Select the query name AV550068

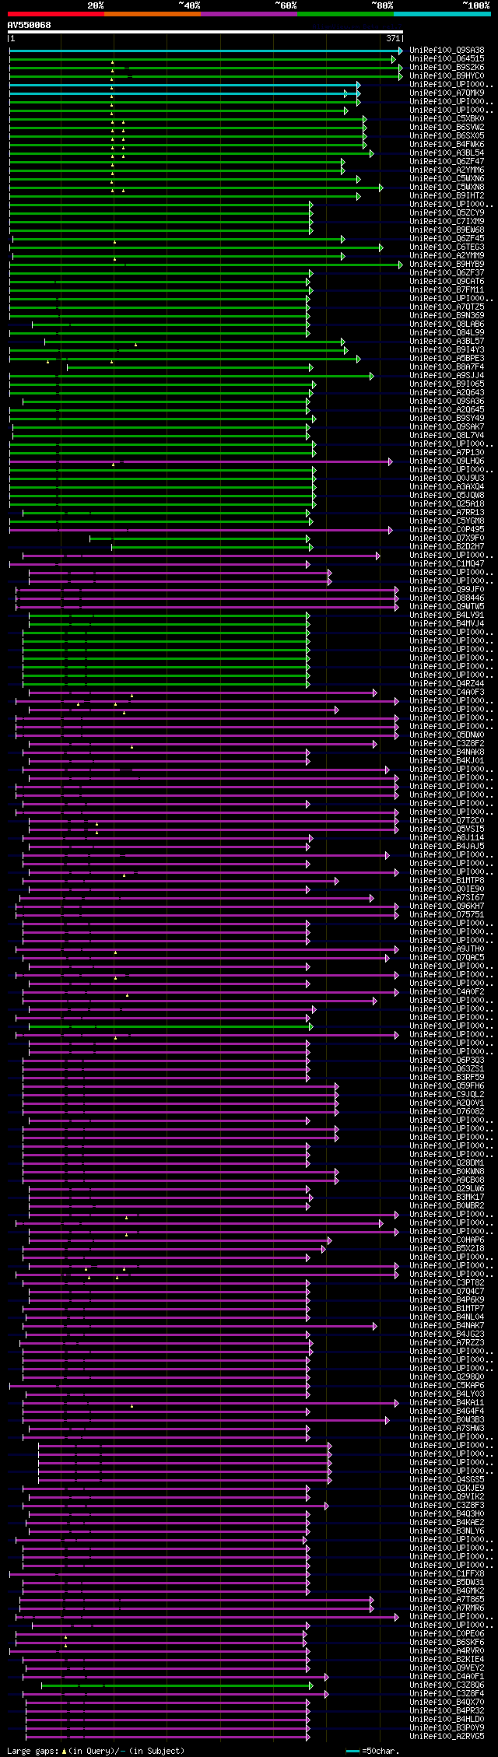pos(30,25)
